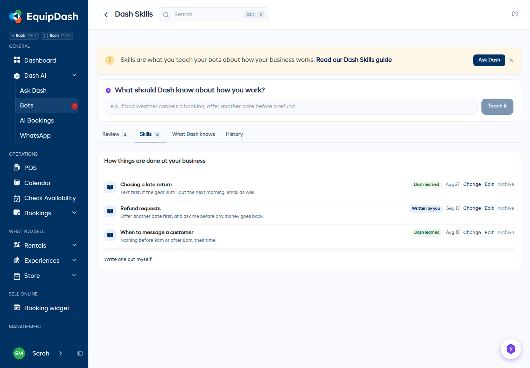Click the POS register icon
This screenshot has height=368, width=530.
(x=17, y=167)
